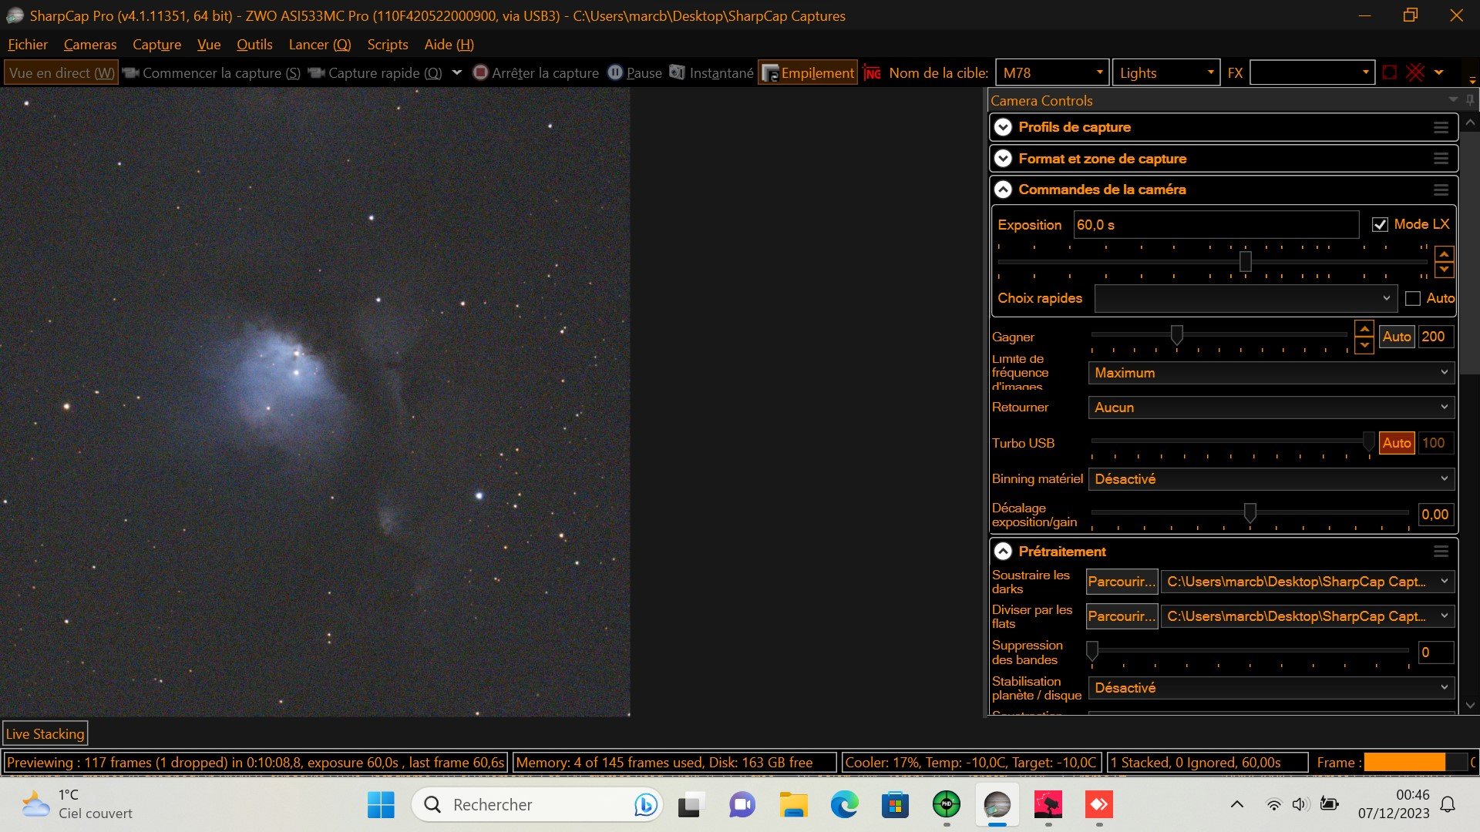This screenshot has width=1480, height=832.
Task: Pin the Camera Controls panel
Action: [x=1470, y=100]
